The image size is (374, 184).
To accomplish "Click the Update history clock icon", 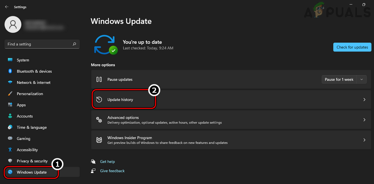I will [x=99, y=100].
